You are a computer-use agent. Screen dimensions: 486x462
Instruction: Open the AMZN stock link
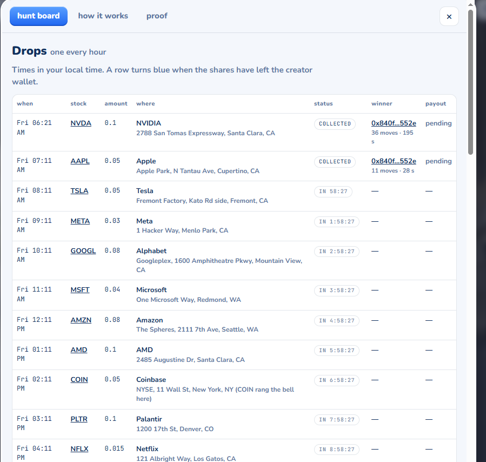(81, 320)
